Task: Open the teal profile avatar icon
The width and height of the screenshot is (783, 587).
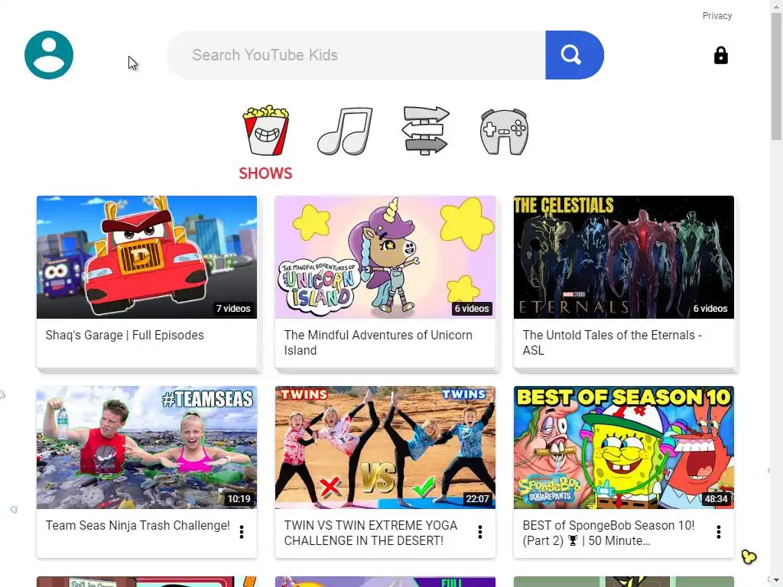Action: coord(49,55)
